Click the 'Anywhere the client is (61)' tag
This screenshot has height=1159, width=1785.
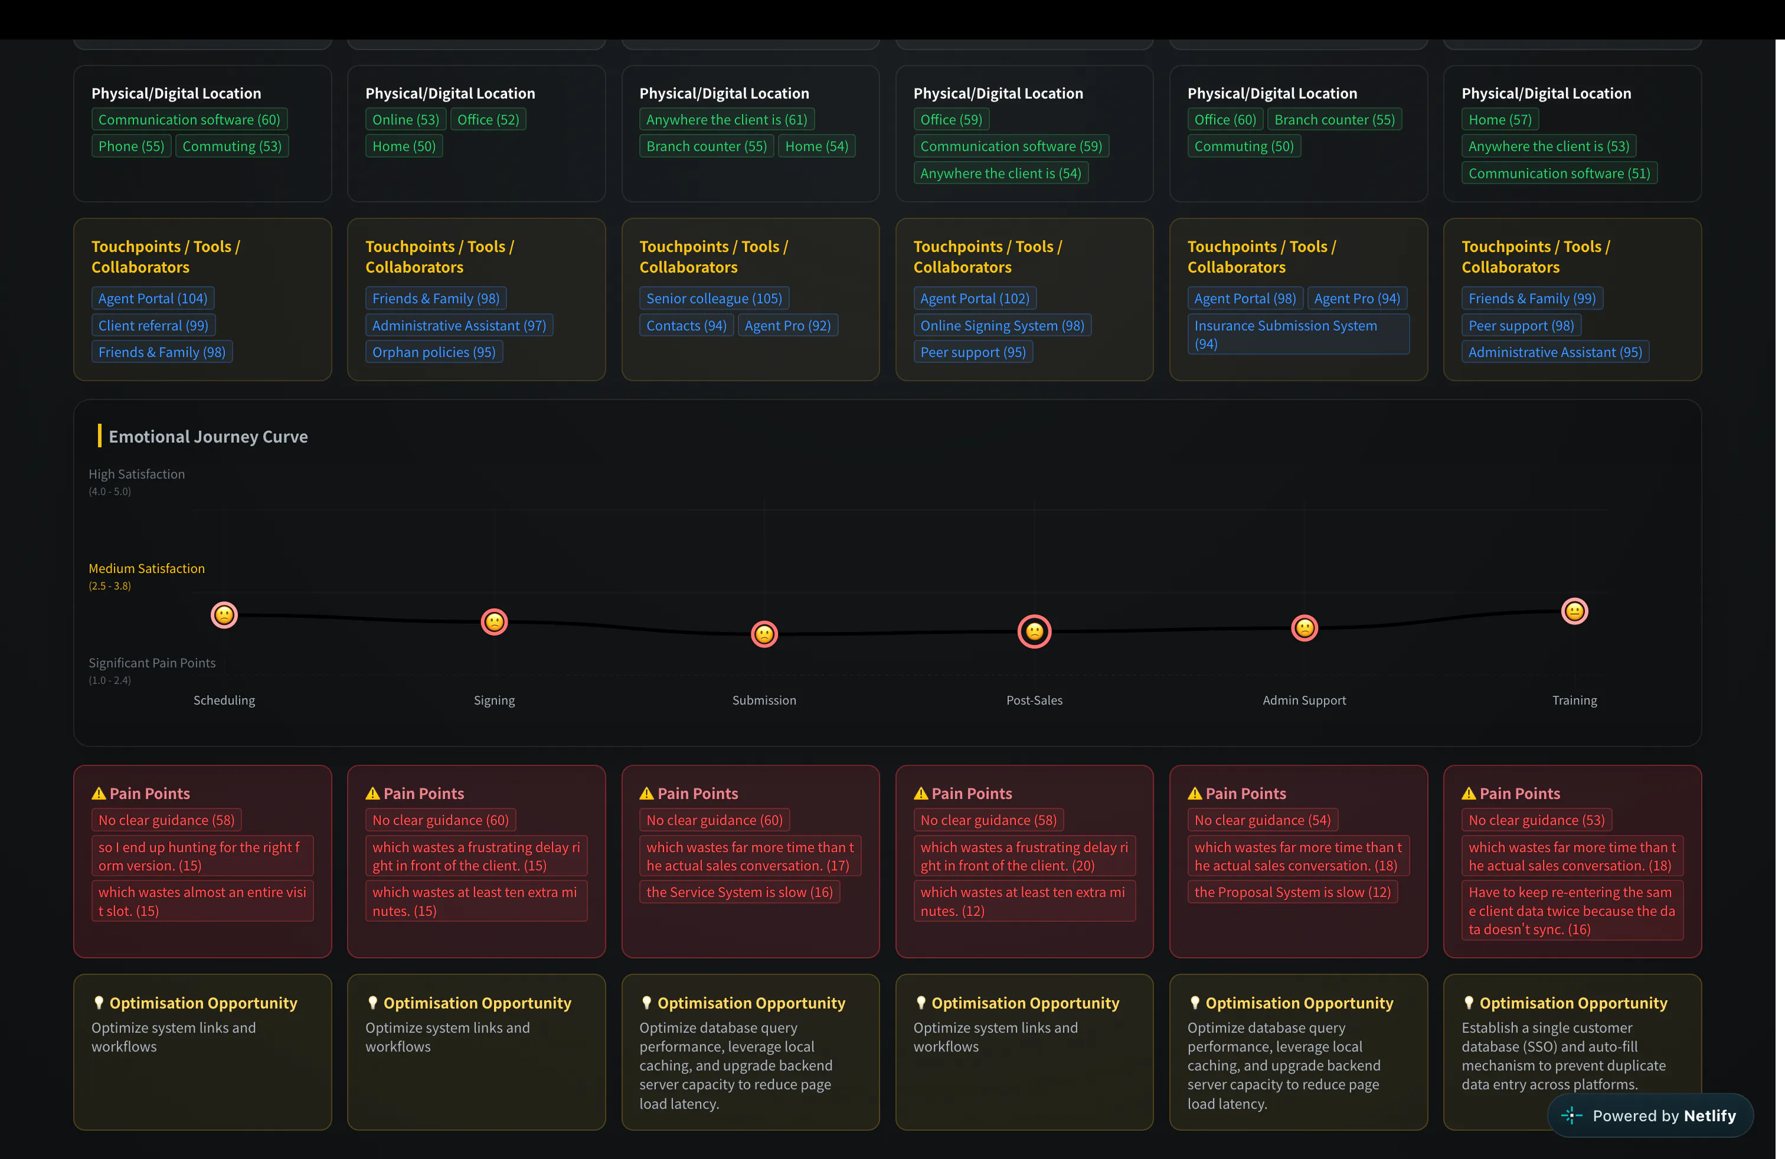click(727, 119)
